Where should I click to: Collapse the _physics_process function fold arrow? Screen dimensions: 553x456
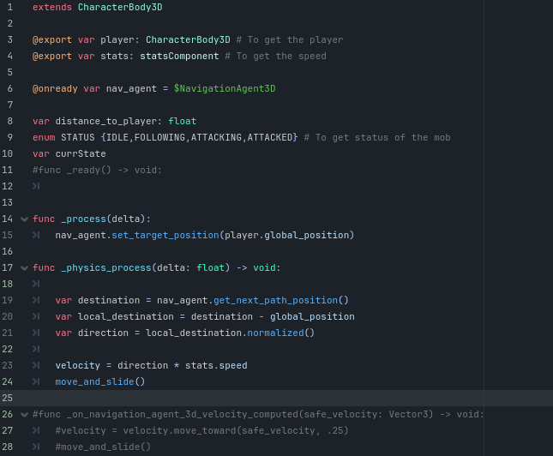[24, 268]
